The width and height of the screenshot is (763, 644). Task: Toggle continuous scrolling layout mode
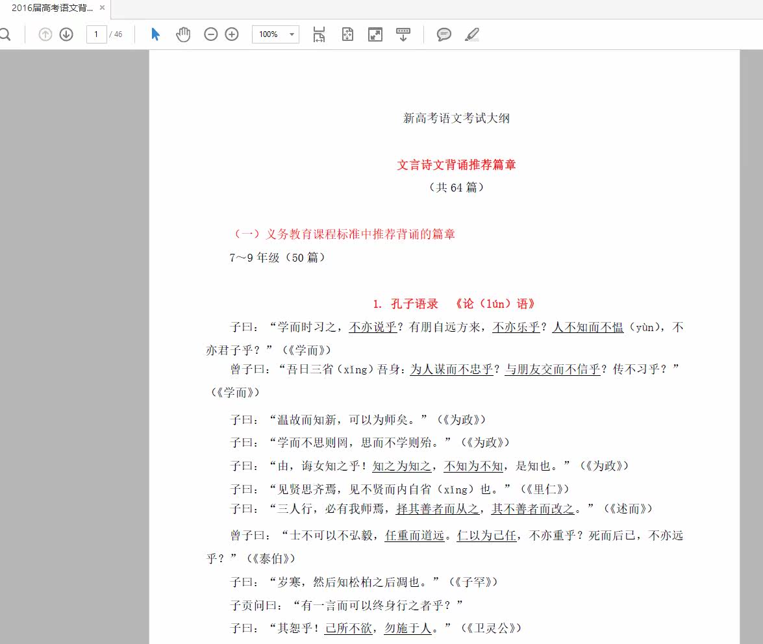(x=403, y=34)
